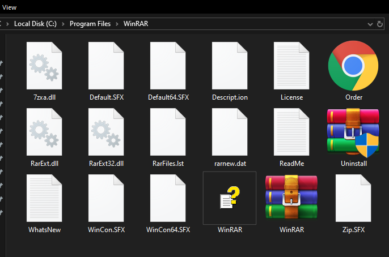Select the rarnew.dat file icon
The height and width of the screenshot is (257, 389).
(230, 132)
